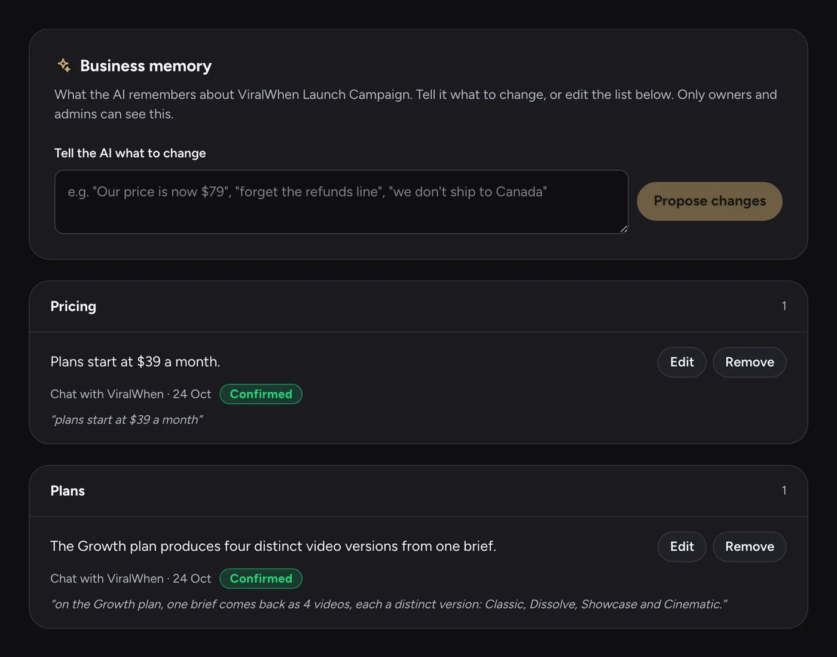Click the count '1' in Pricing header
The width and height of the screenshot is (837, 657).
click(x=784, y=306)
